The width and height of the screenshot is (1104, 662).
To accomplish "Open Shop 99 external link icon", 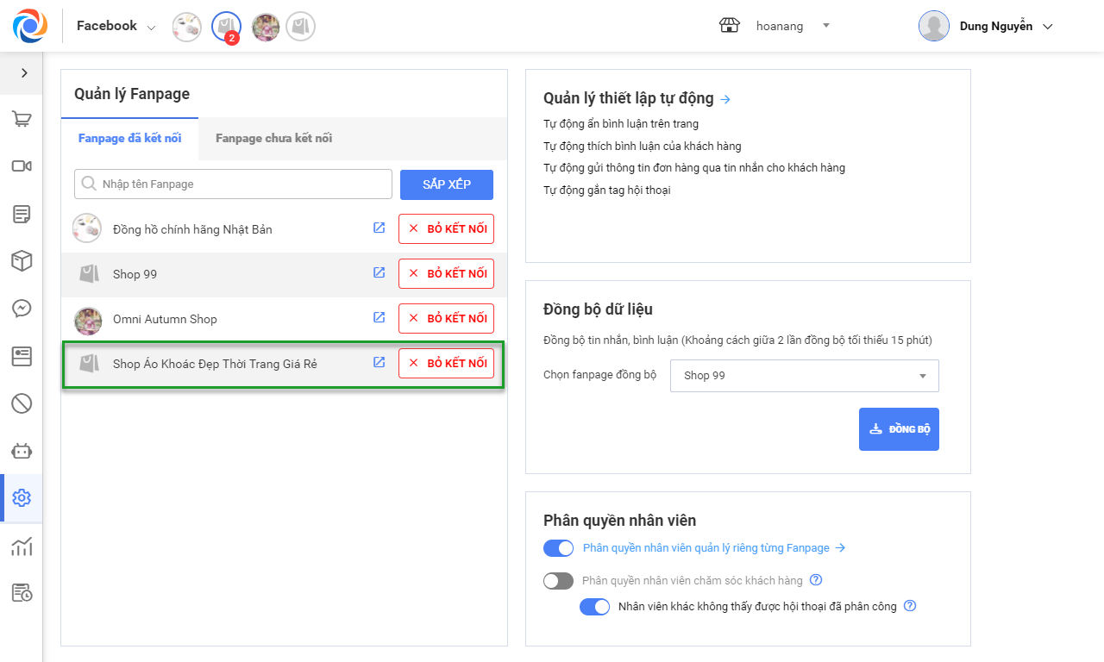I will point(379,272).
